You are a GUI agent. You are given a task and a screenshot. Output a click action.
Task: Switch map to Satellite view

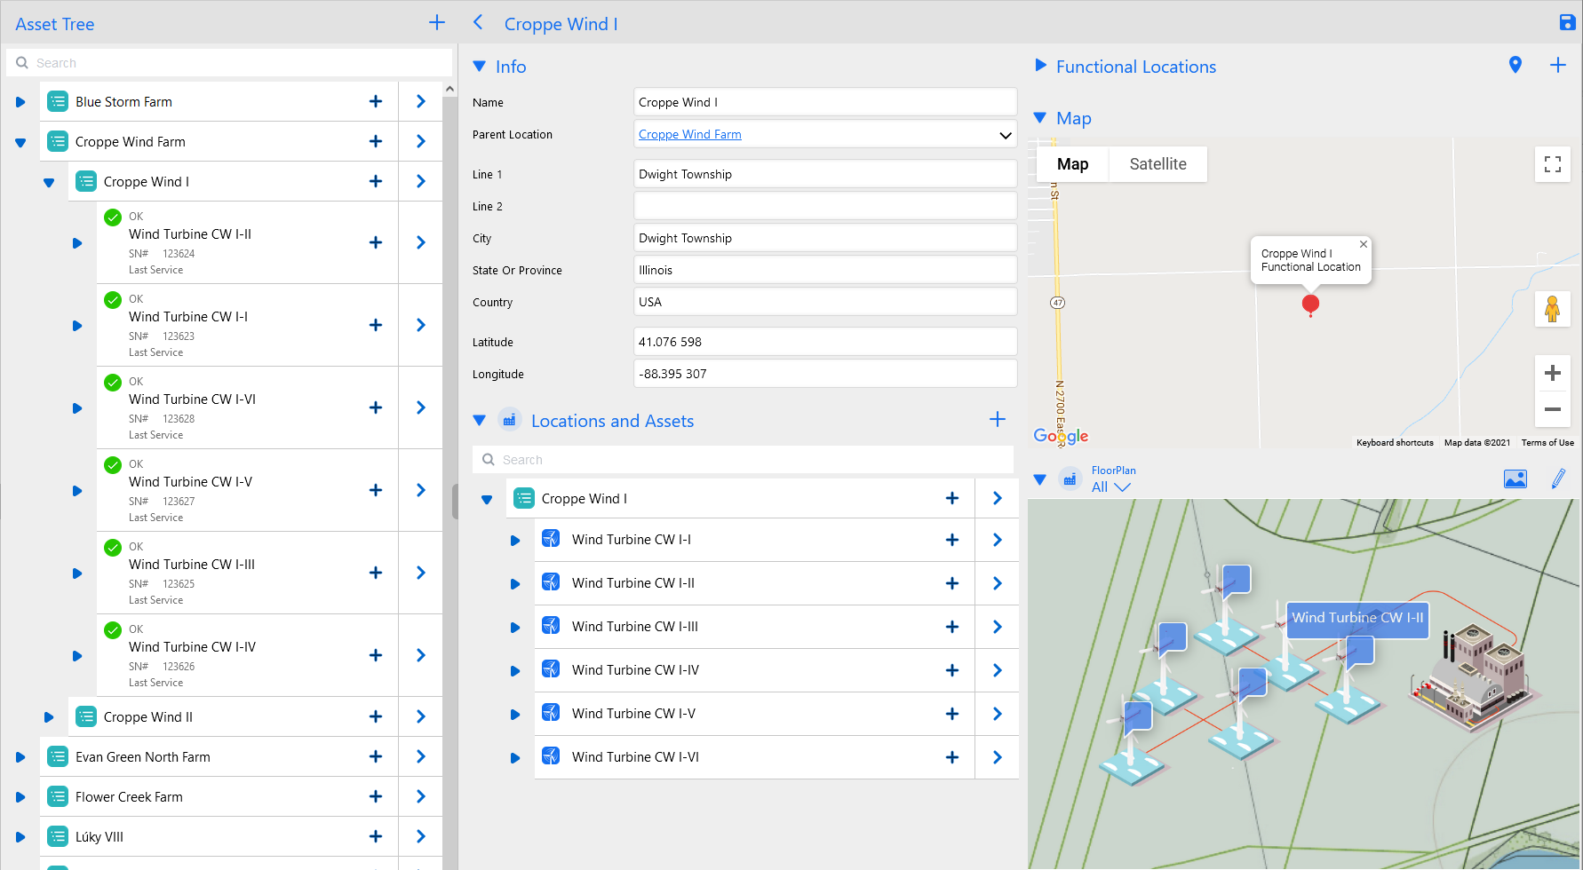[x=1158, y=164]
